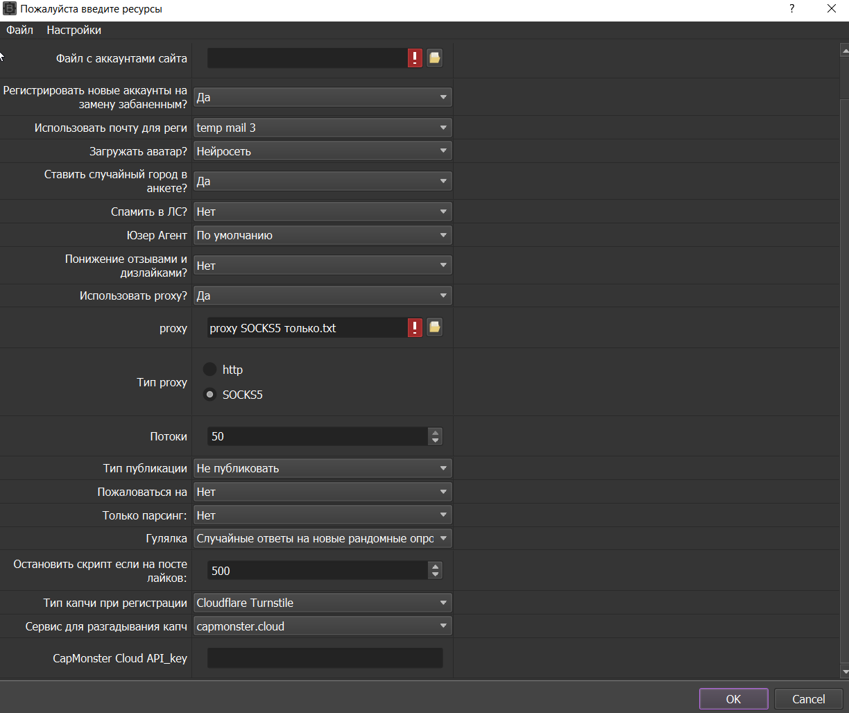Open folder browser for site accounts file

click(434, 58)
